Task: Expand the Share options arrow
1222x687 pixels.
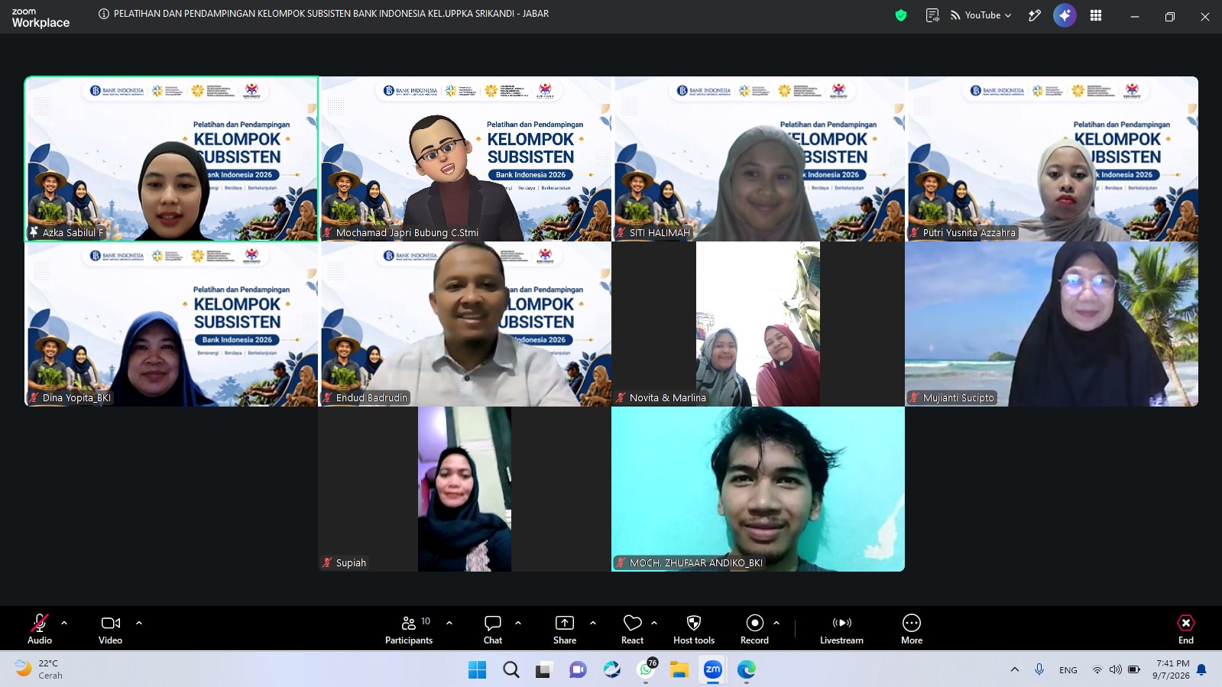Action: point(593,623)
